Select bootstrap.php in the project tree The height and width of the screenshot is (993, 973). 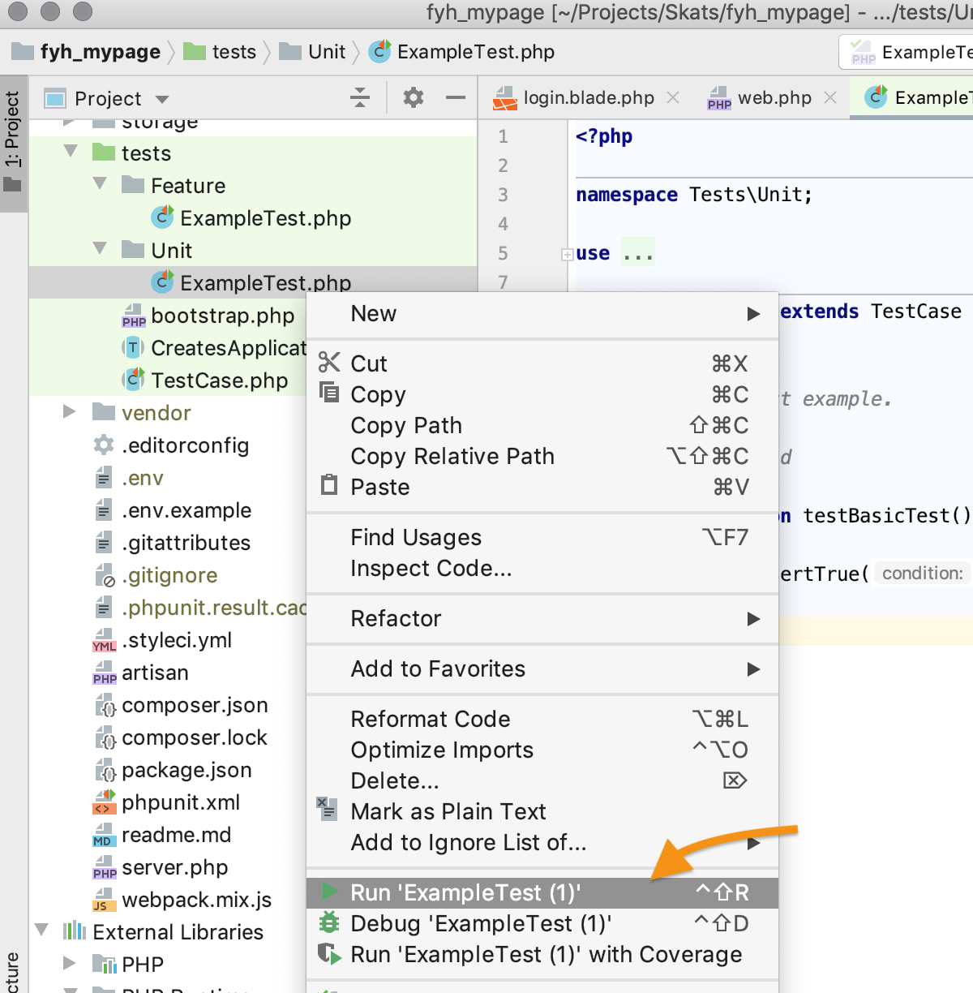point(208,316)
